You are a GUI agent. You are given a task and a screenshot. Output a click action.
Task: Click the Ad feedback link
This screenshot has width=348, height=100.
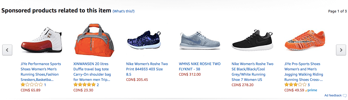(x=333, y=96)
